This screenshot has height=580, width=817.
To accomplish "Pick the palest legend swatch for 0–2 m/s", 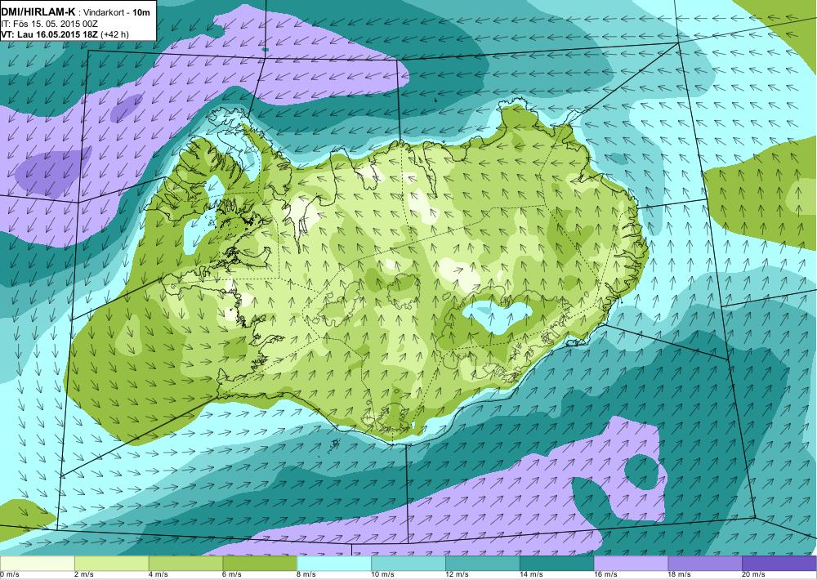I will tap(38, 564).
